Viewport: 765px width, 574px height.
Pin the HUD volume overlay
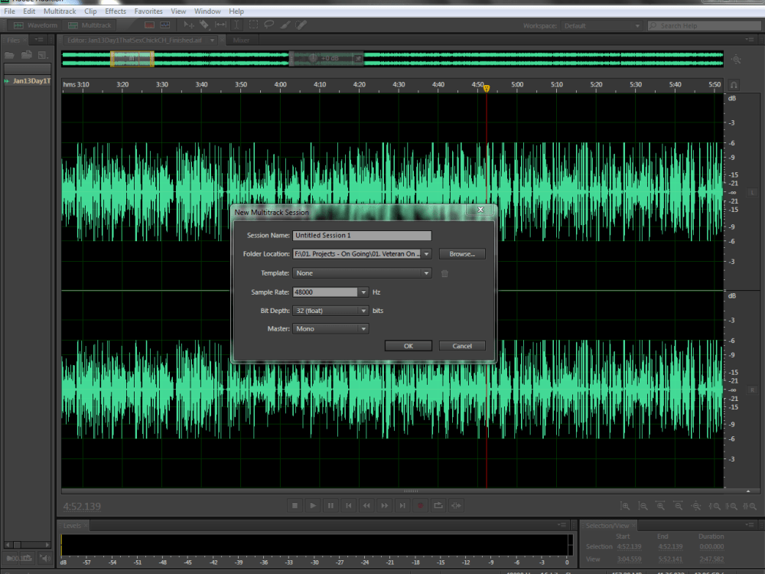pos(357,59)
